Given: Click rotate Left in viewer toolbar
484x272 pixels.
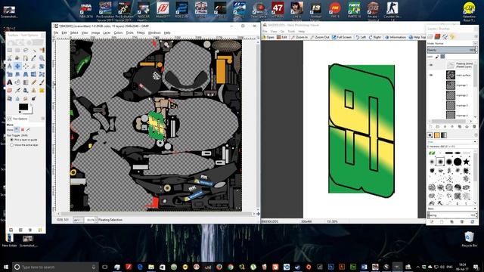Looking at the screenshot, I should coord(361,37).
